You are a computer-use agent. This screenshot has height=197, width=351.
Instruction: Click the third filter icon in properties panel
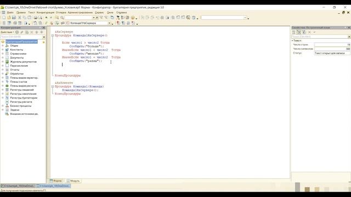pyautogui.click(x=304, y=32)
